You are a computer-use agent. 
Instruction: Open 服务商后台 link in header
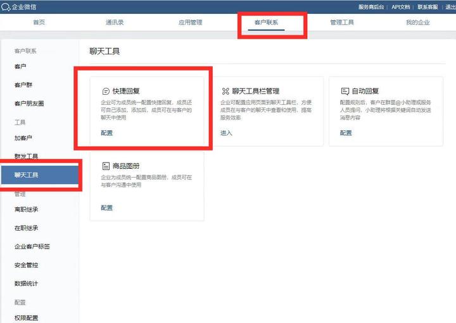tap(371, 7)
